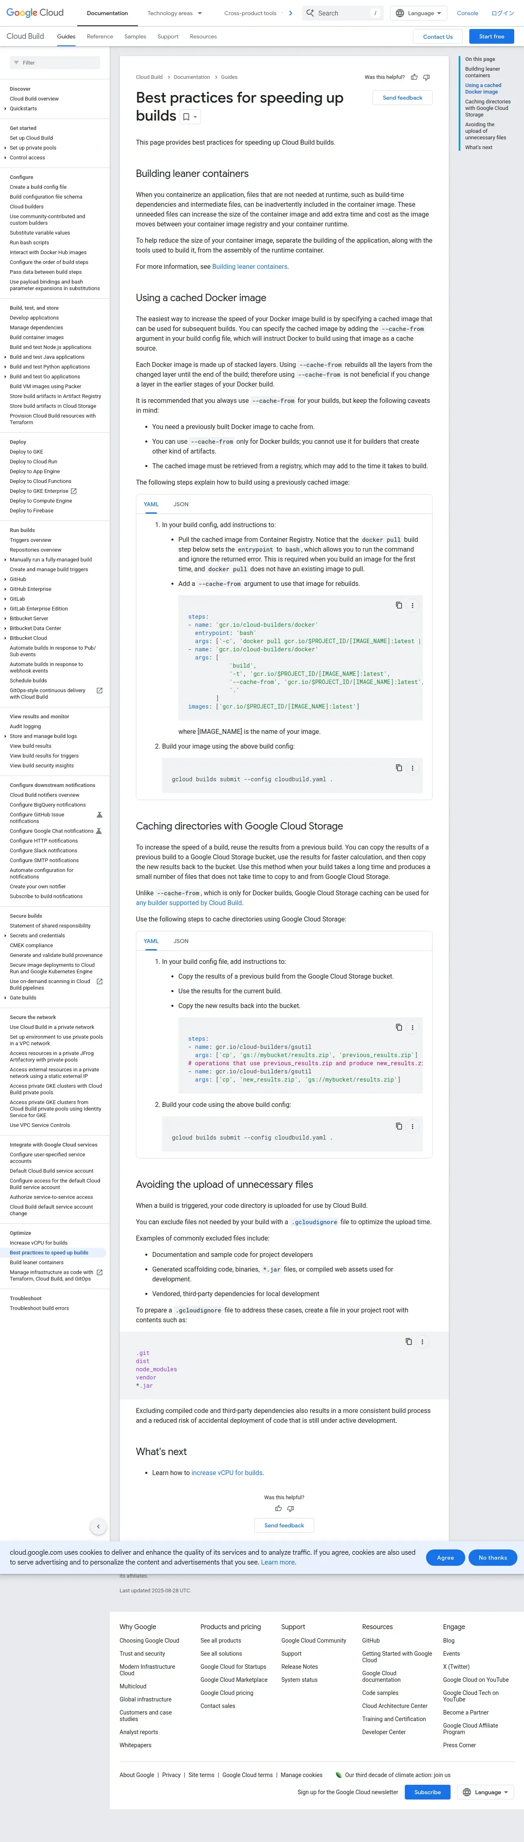The height and width of the screenshot is (1842, 524).
Task: Click into the sidebar Filter field
Action: 55,63
